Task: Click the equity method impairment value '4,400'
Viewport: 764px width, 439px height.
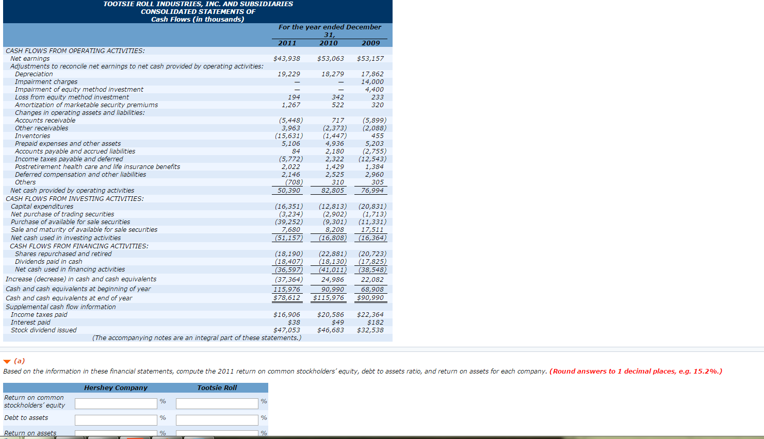Action: [x=374, y=89]
